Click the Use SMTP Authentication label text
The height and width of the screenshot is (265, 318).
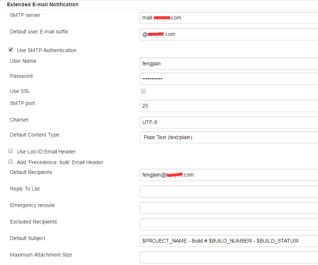pos(47,50)
